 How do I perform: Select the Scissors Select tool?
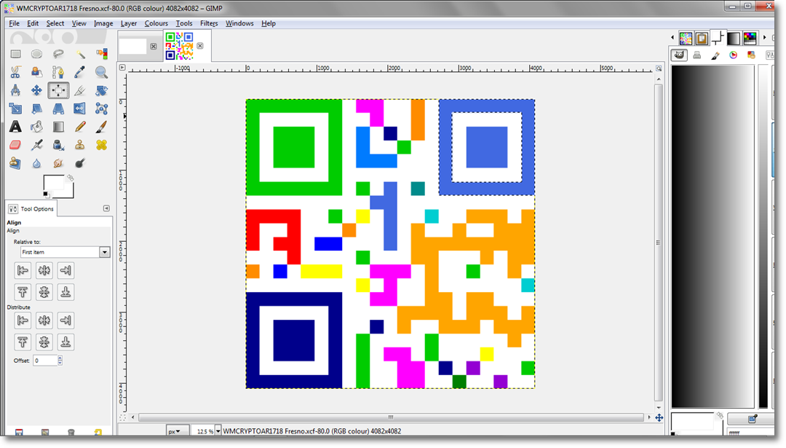15,72
